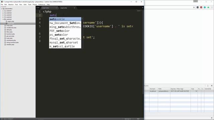Open the browser three-dot menu

pyautogui.click(x=212, y=7)
